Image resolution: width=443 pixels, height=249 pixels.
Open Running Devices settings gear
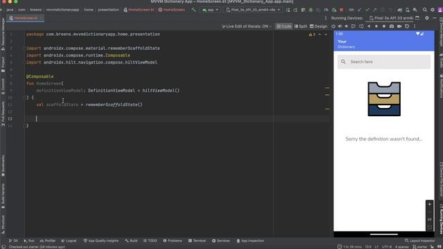click(427, 18)
